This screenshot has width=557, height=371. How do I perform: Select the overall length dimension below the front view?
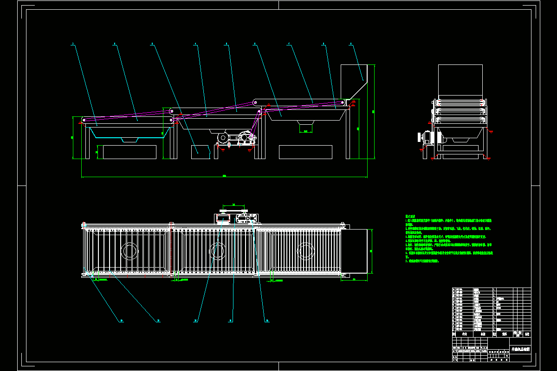point(224,176)
